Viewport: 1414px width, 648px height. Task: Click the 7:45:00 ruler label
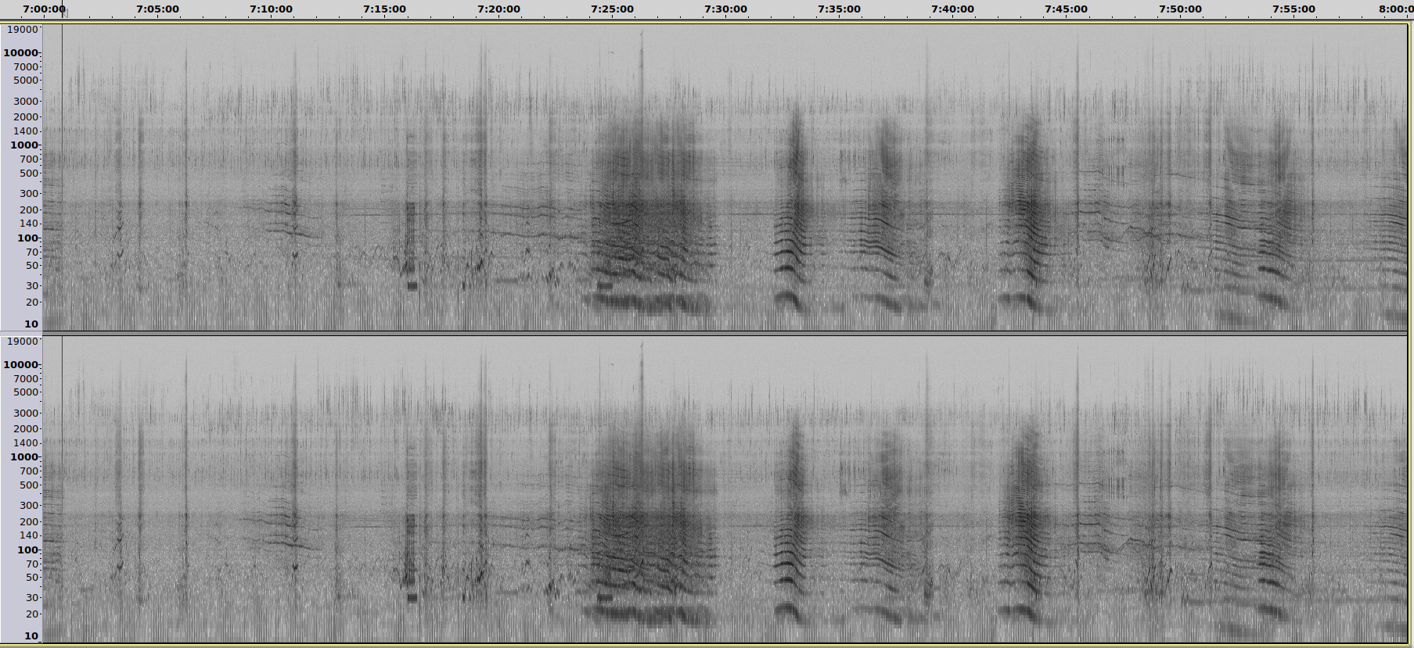pos(1066,9)
